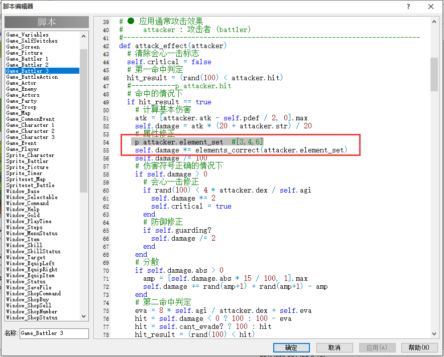Select Window_ShopStatus in the list
Screen dimensions: 444x357
[x=32, y=318]
